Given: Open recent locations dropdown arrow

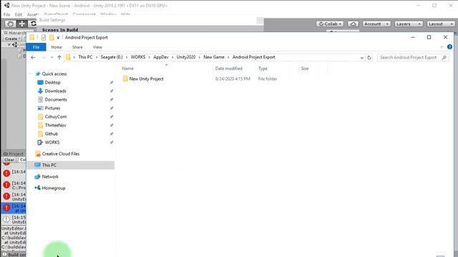Looking at the screenshot, I should click(52, 57).
